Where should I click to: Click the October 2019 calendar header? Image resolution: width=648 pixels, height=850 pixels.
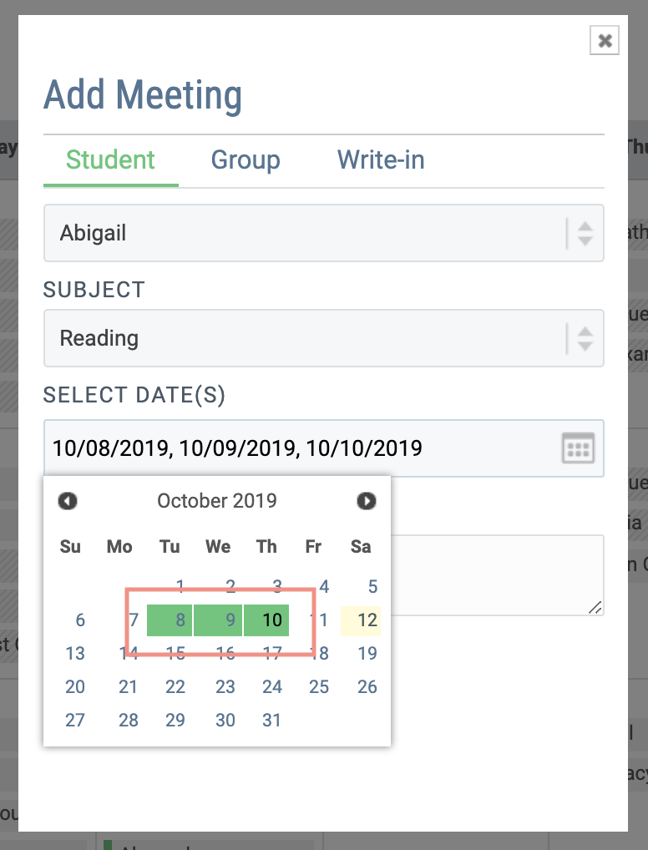click(216, 501)
